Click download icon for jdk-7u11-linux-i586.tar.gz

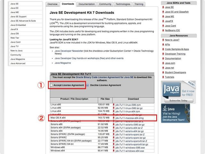(x=114, y=108)
